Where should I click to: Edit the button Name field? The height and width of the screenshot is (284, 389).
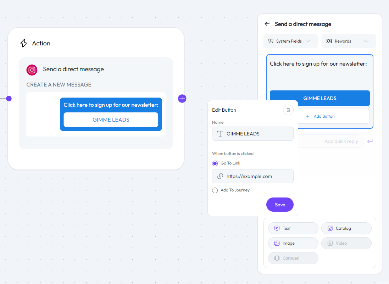coord(257,134)
